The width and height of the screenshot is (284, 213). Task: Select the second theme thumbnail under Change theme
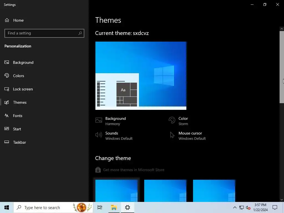click(x=165, y=191)
